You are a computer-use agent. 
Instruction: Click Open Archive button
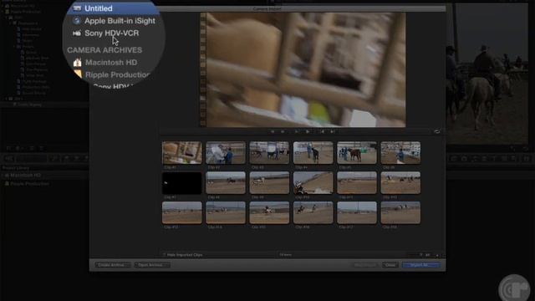152,265
